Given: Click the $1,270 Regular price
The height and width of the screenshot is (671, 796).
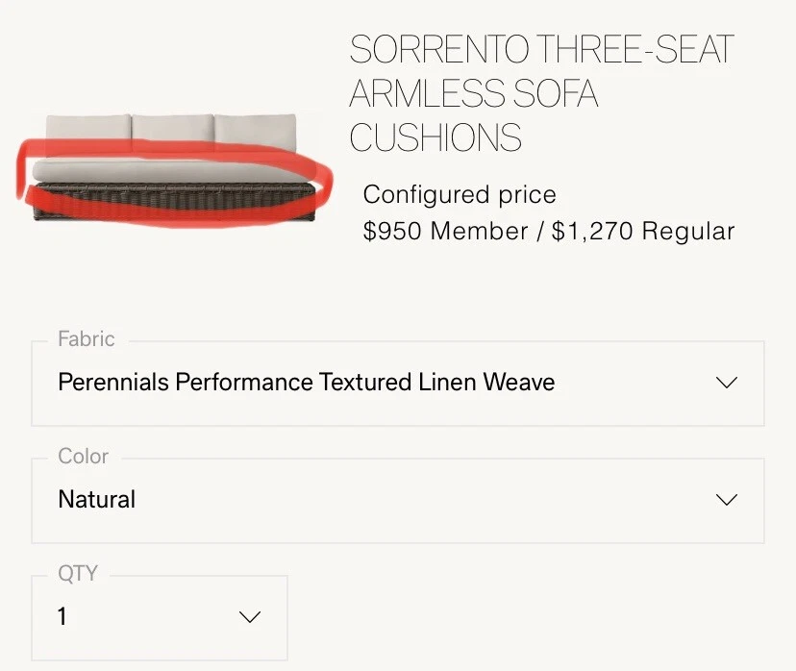Looking at the screenshot, I should tap(643, 231).
